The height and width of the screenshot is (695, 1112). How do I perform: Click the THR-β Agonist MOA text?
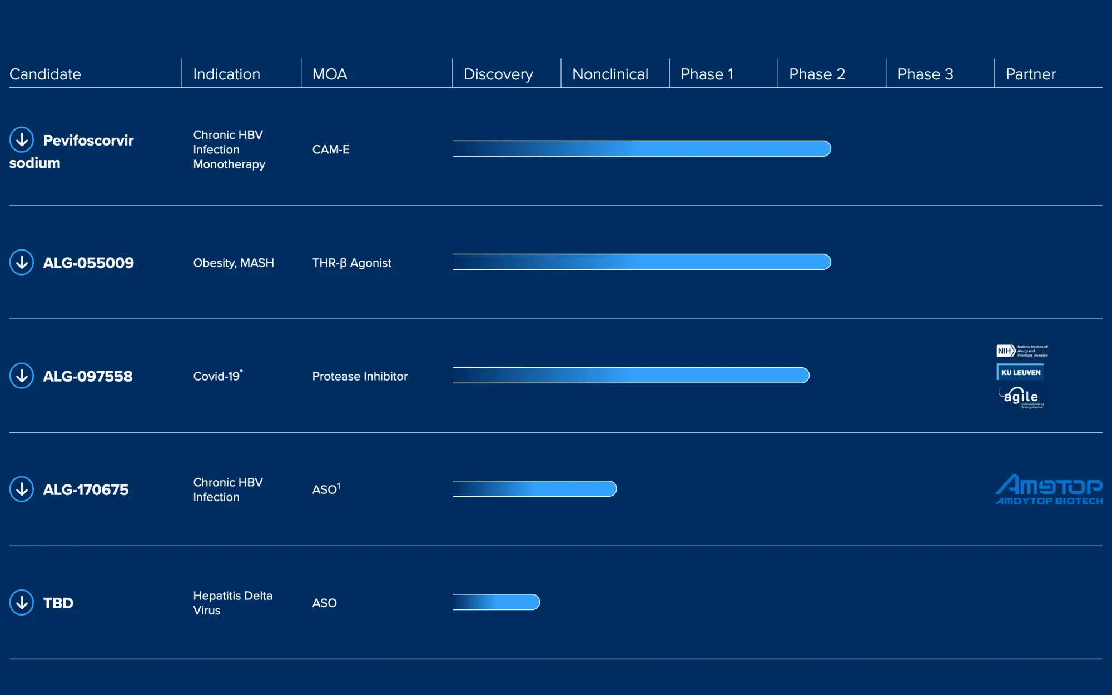(351, 263)
